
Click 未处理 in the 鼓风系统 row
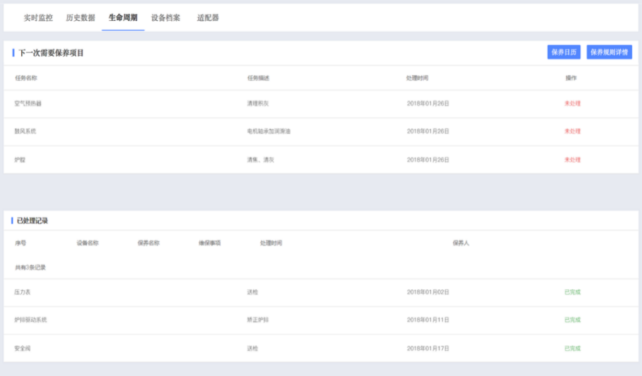pyautogui.click(x=572, y=132)
